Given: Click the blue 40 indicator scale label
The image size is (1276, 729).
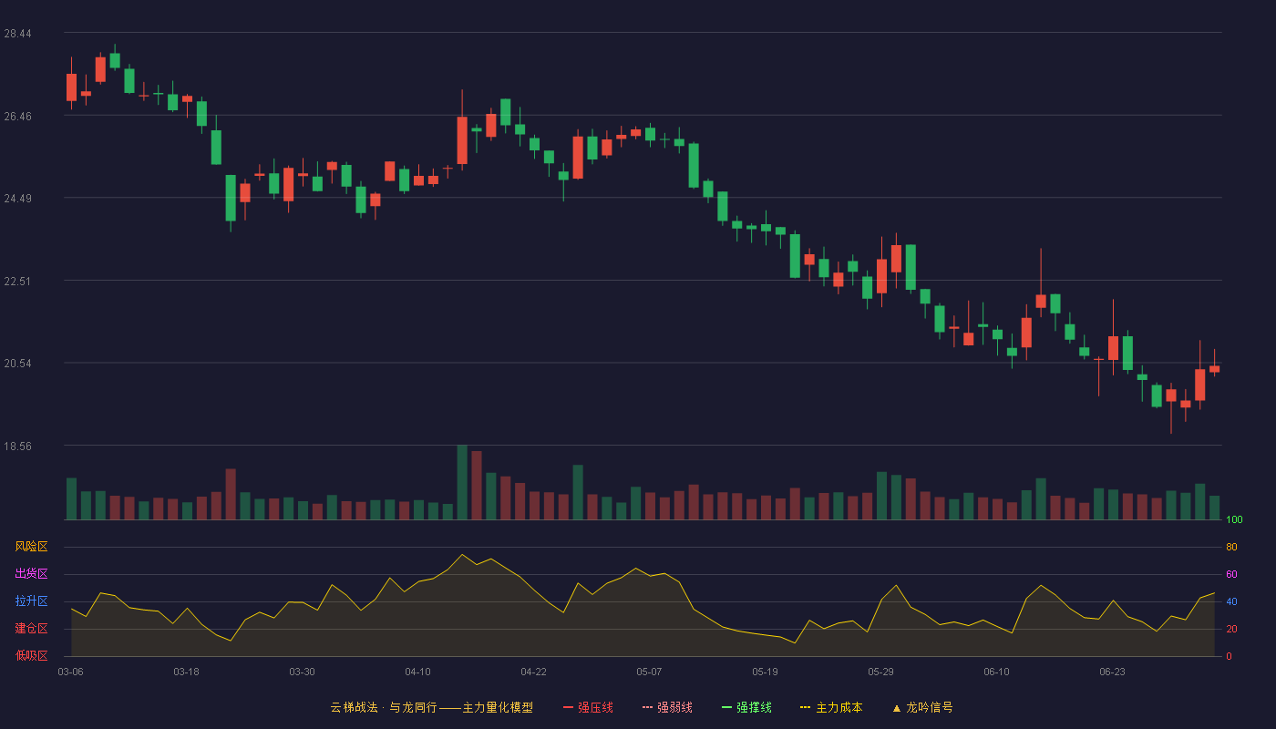Looking at the screenshot, I should 1231,602.
